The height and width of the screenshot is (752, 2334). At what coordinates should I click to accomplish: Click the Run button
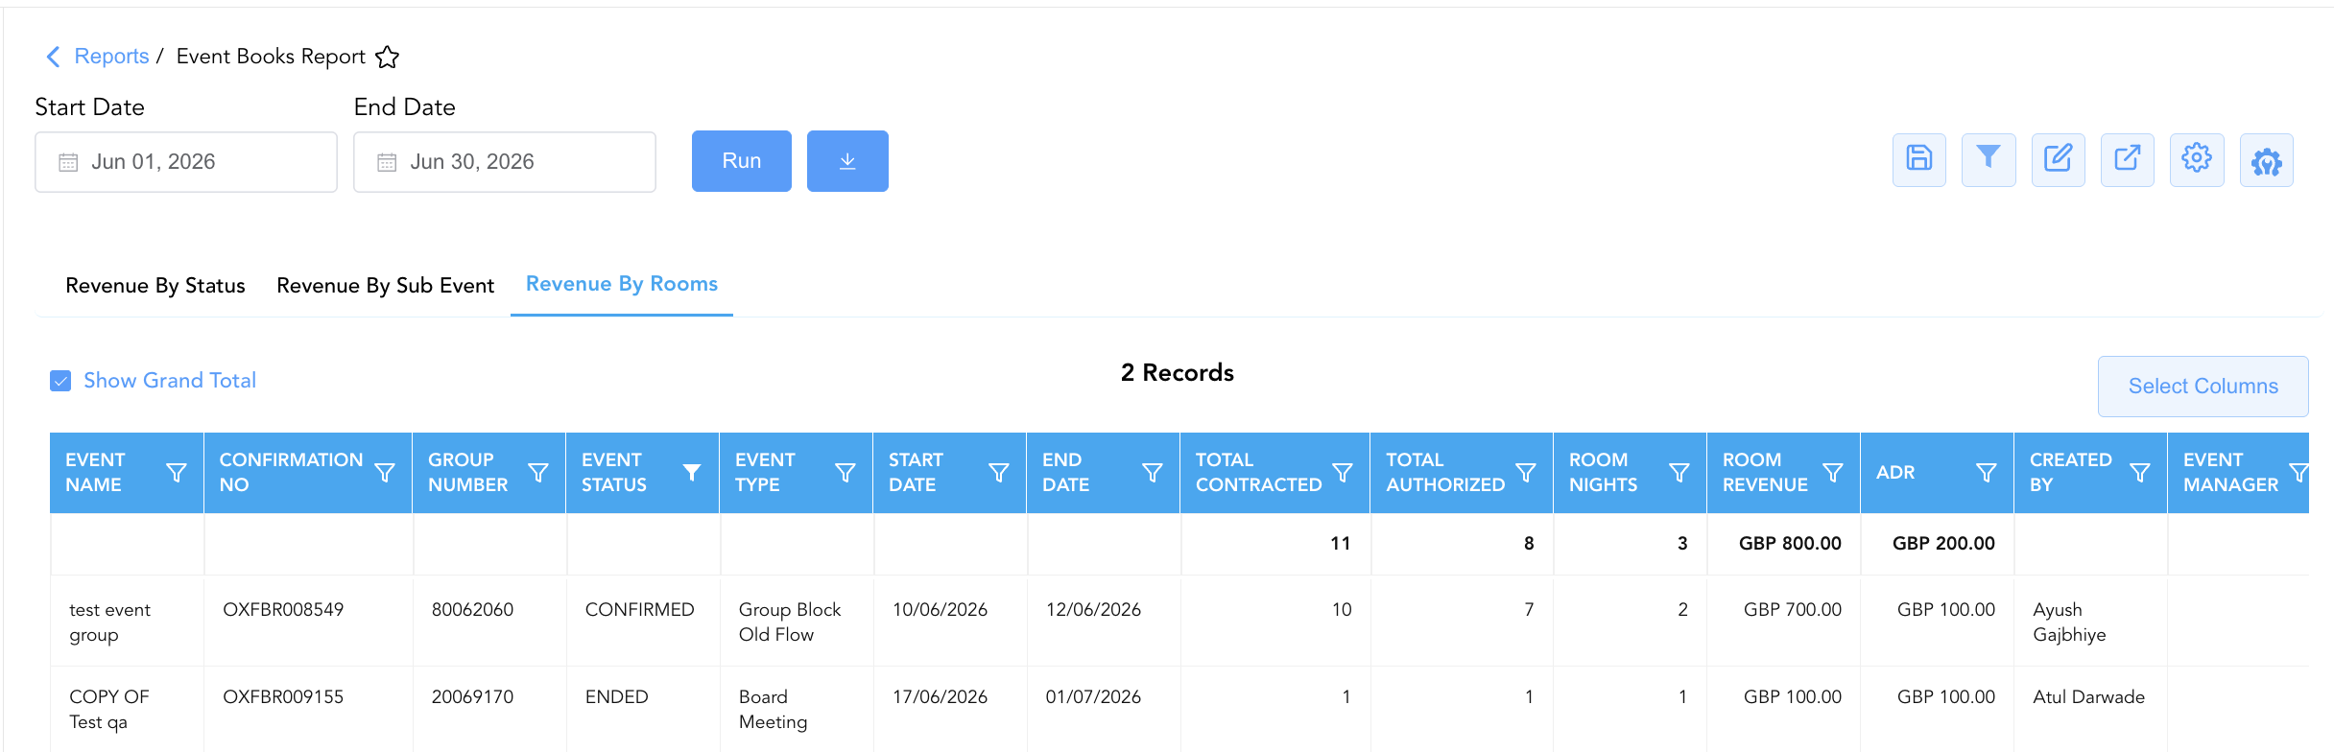(742, 161)
